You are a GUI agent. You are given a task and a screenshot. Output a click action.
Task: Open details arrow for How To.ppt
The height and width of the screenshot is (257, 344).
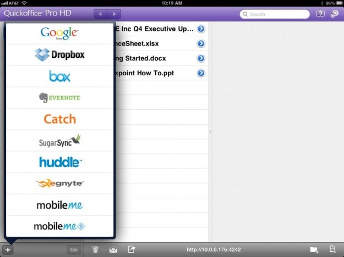click(x=201, y=73)
